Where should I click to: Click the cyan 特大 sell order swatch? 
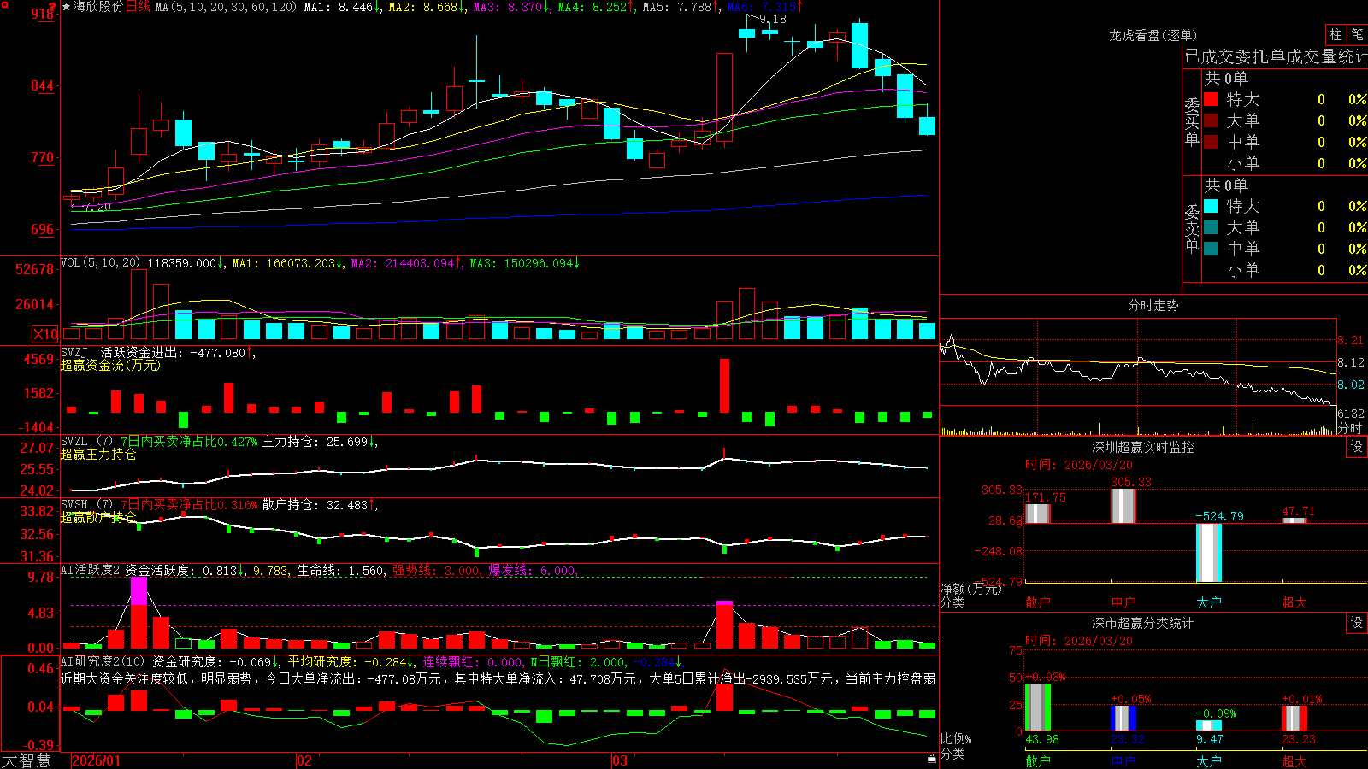1211,206
